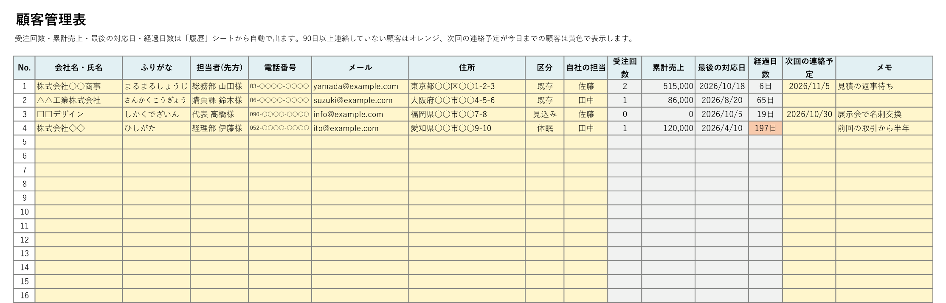Click the 最後の対応日 column header

(x=722, y=67)
